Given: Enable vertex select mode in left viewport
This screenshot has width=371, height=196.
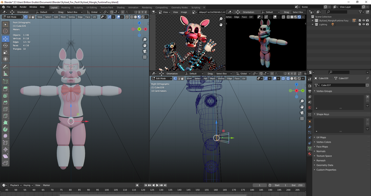Looking at the screenshot, I should pos(26,17).
